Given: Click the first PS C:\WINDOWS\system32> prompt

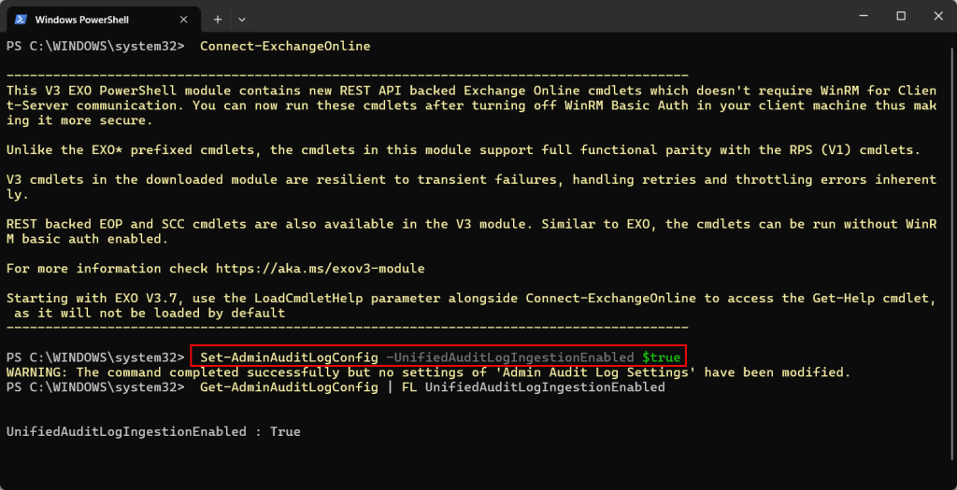Looking at the screenshot, I should (x=95, y=46).
